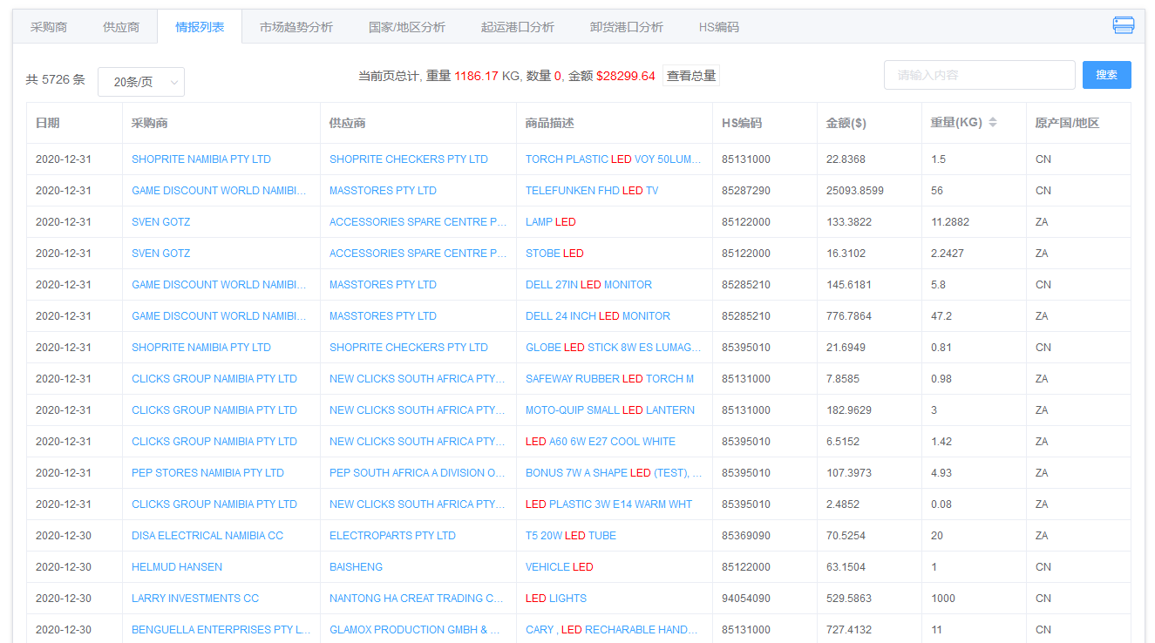The height and width of the screenshot is (643, 1155).
Task: Click the card icon at top right
Action: [x=1123, y=25]
